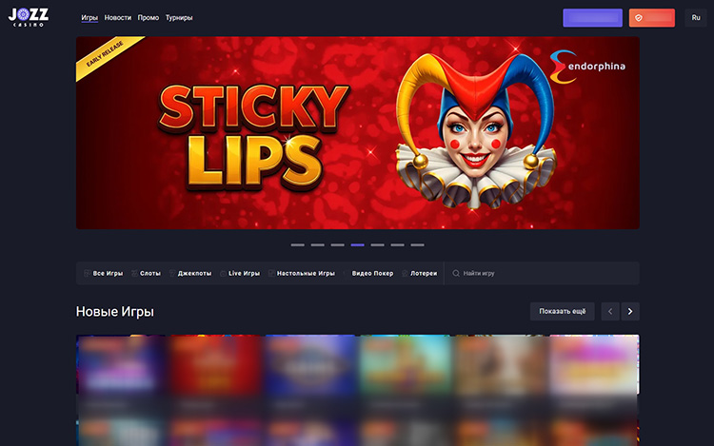The image size is (714, 446).
Task: Click the Найти игру search field
Action: coord(543,274)
